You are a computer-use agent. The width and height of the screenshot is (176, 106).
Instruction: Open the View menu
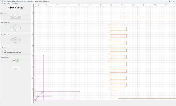pyautogui.click(x=13, y=3)
